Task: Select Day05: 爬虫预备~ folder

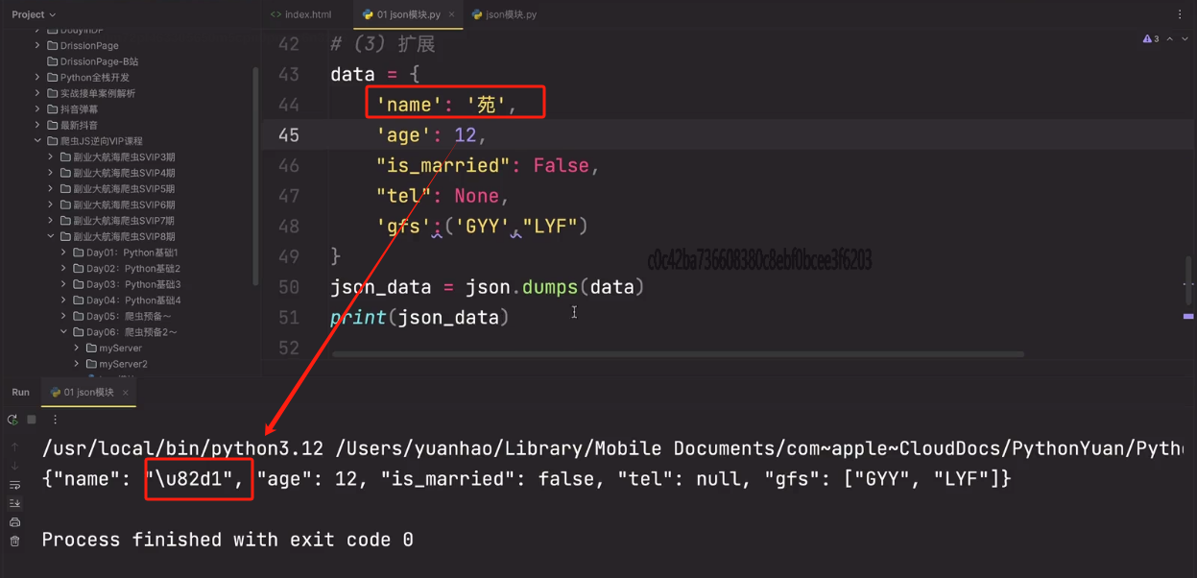Action: [122, 316]
